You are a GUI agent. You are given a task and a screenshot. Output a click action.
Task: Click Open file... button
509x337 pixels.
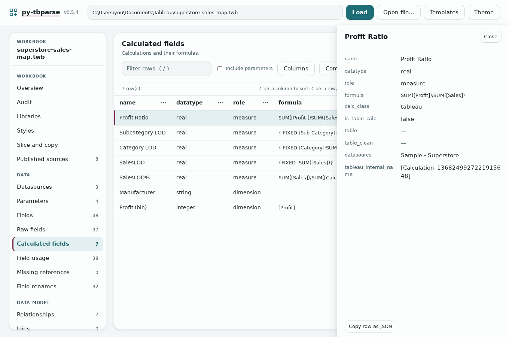tap(399, 12)
